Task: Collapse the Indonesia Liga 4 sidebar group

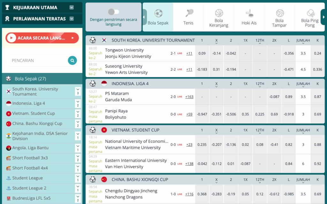Action: (x=78, y=104)
